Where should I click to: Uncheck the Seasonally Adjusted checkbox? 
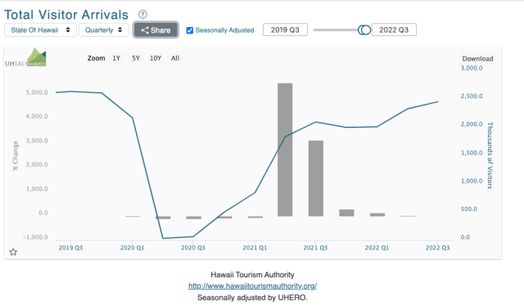coord(190,30)
